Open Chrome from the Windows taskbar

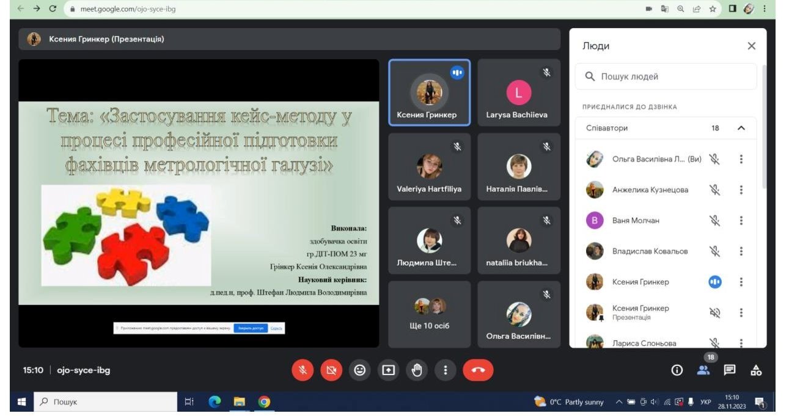click(264, 402)
